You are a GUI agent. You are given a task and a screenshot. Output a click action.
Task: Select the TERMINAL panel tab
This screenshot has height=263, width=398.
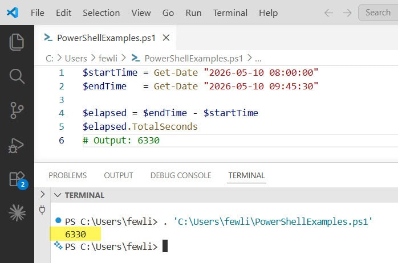[246, 175]
